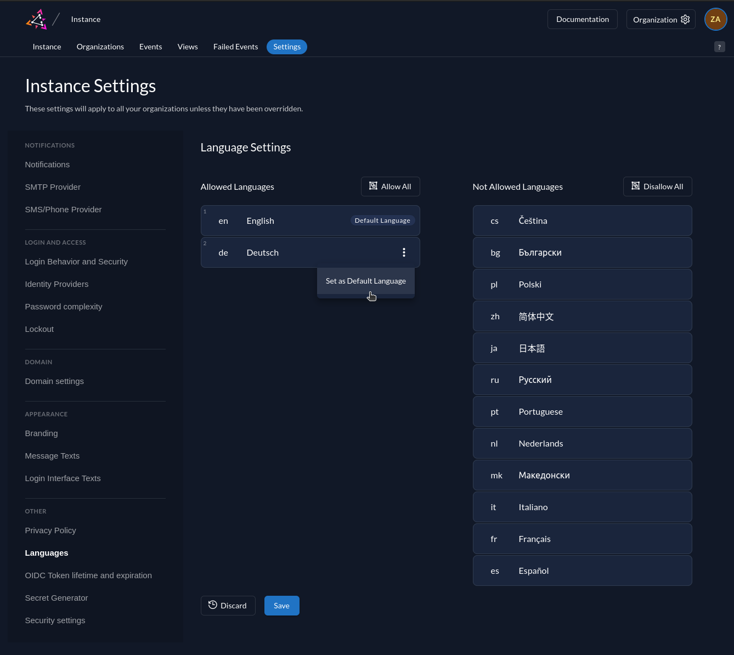Click the ZITADEL logo icon
This screenshot has width=734, height=655.
tap(36, 20)
